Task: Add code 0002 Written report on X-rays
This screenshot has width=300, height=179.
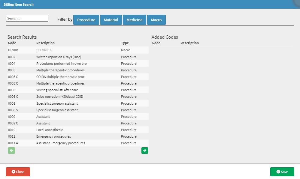Action: [x=59, y=57]
